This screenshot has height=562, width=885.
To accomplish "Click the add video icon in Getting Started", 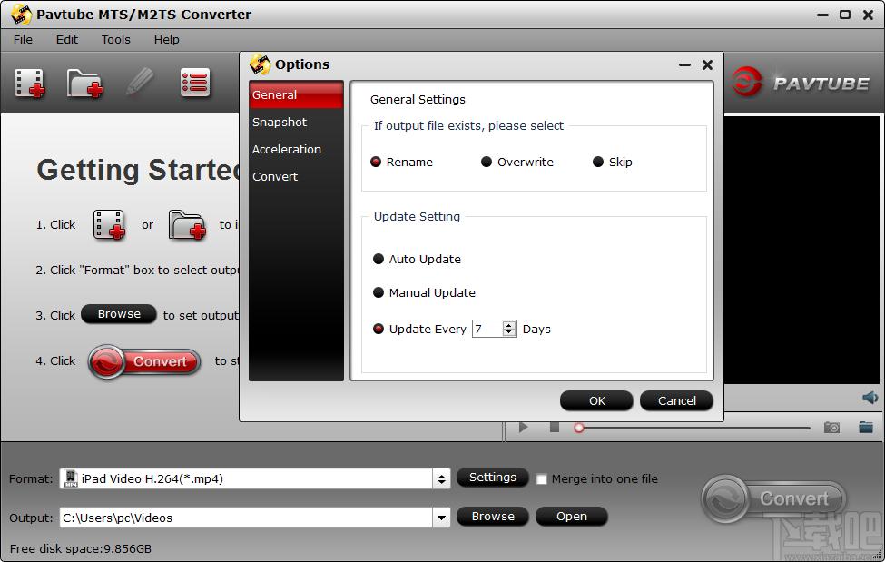I will pos(109,225).
